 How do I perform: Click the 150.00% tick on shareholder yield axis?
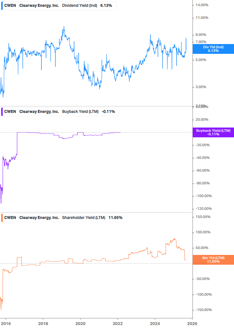[203, 217]
